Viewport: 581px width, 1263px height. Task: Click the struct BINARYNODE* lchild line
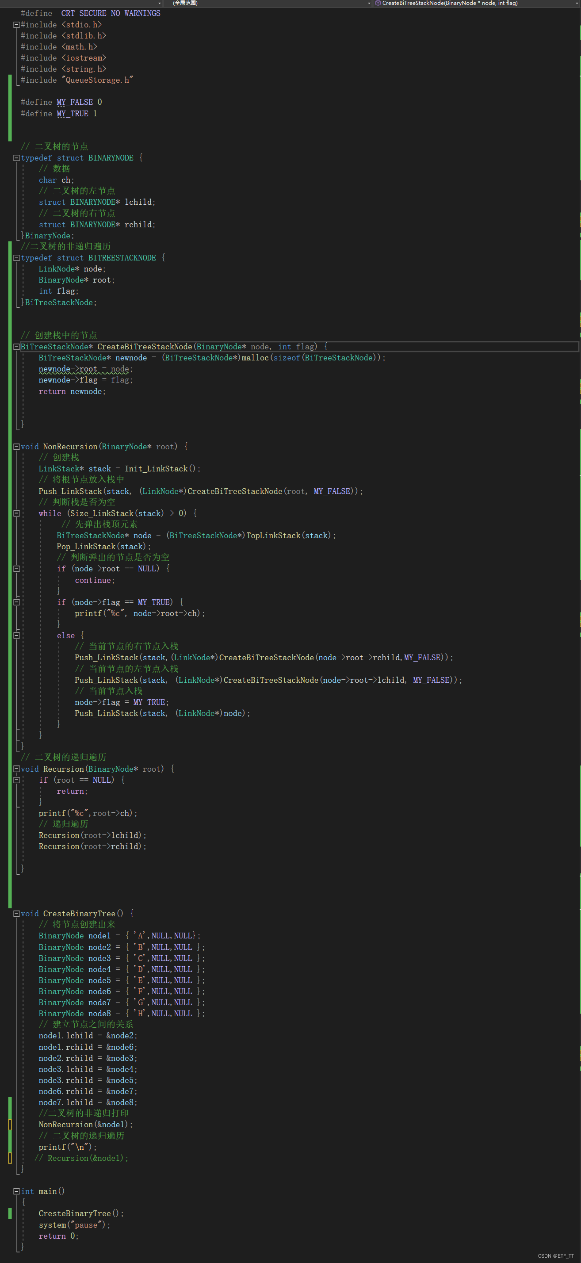click(97, 202)
